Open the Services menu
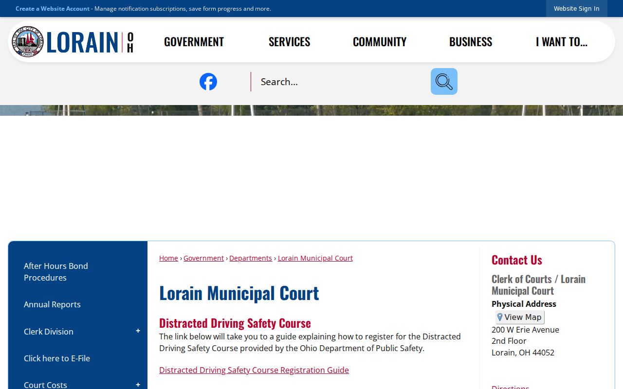Screen dimensions: 623x389 coord(290,42)
